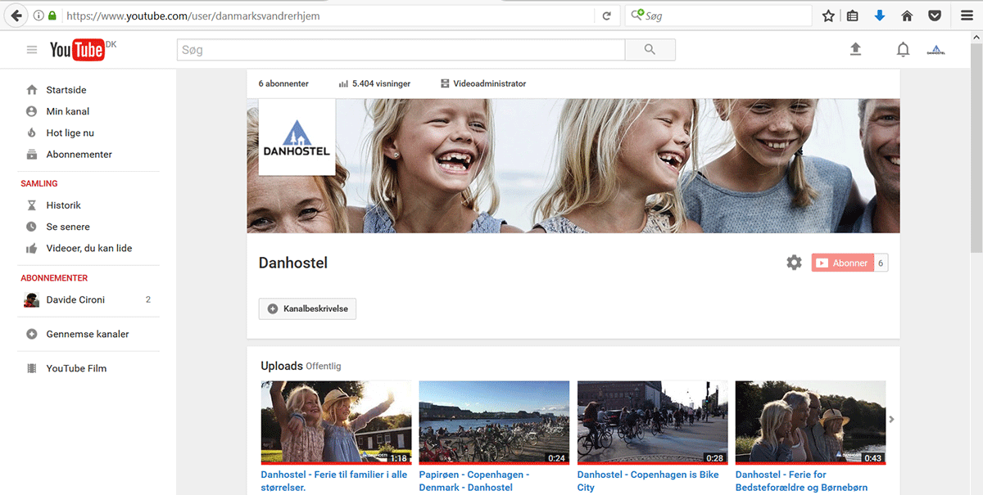The height and width of the screenshot is (495, 983).
Task: Open Davide Cironi subscription channel
Action: click(x=75, y=299)
